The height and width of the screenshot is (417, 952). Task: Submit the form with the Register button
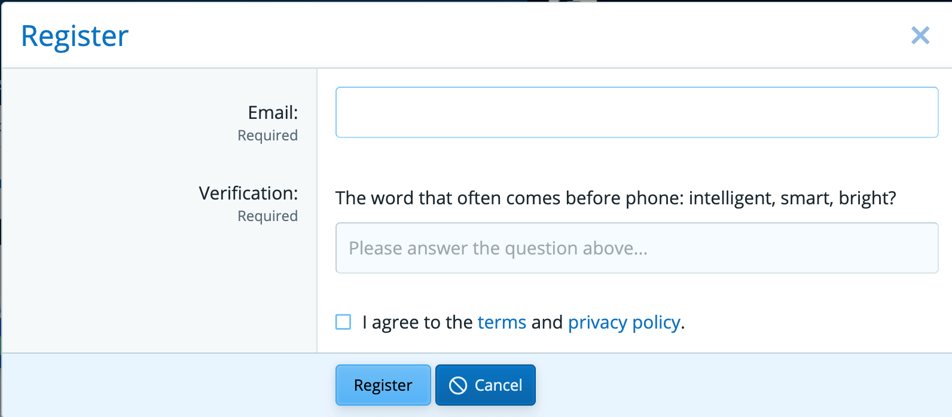383,385
